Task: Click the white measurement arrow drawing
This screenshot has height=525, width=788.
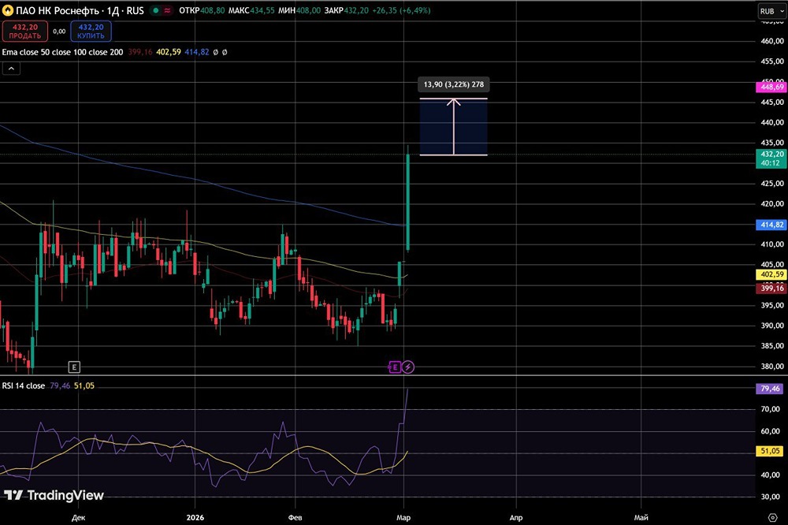Action: pos(454,127)
